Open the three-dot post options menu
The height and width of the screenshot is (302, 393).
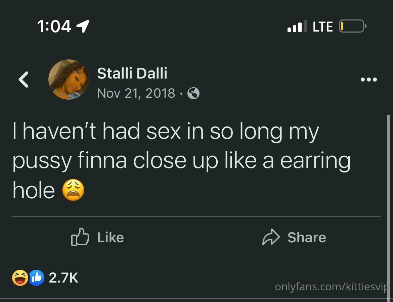(368, 80)
